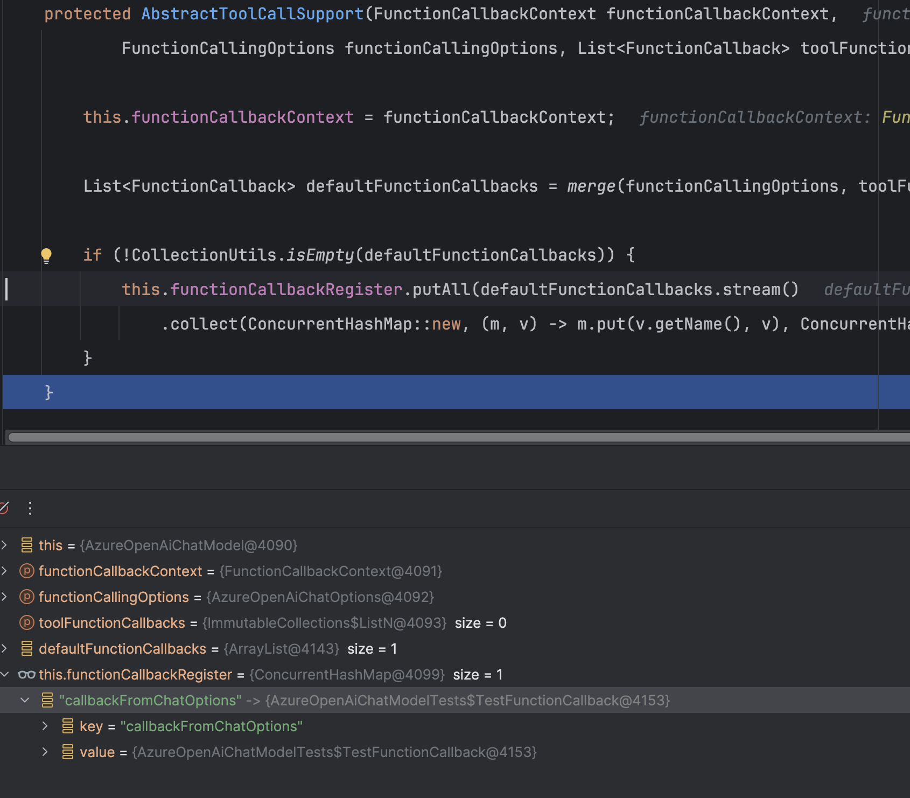Screen dimensions: 910x798
Task: Click '{FunctionCallbackContext@4091}' value text
Action: (331, 571)
